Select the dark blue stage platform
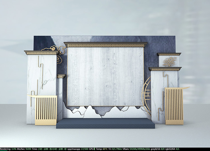 pos(106,123)
